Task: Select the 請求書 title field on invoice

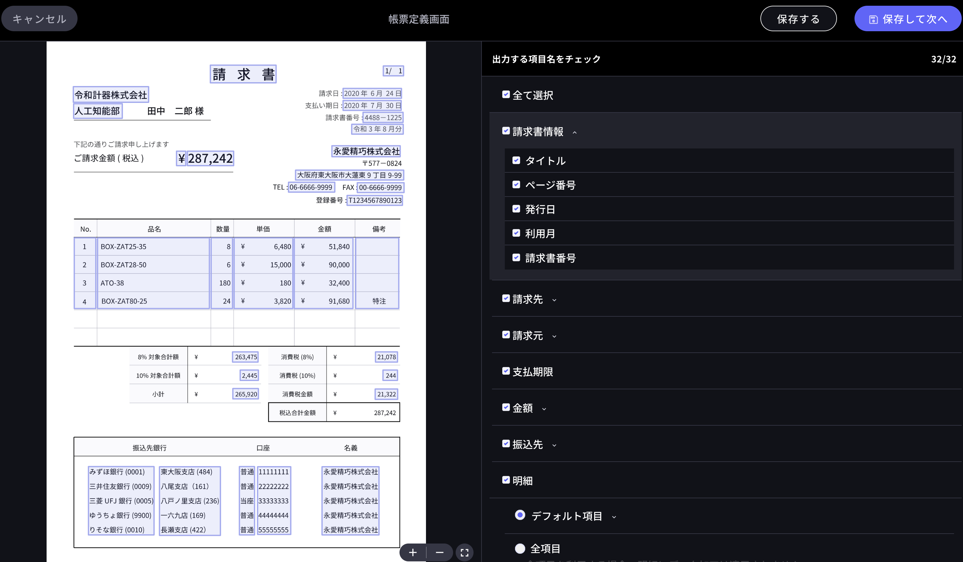Action: [x=243, y=74]
